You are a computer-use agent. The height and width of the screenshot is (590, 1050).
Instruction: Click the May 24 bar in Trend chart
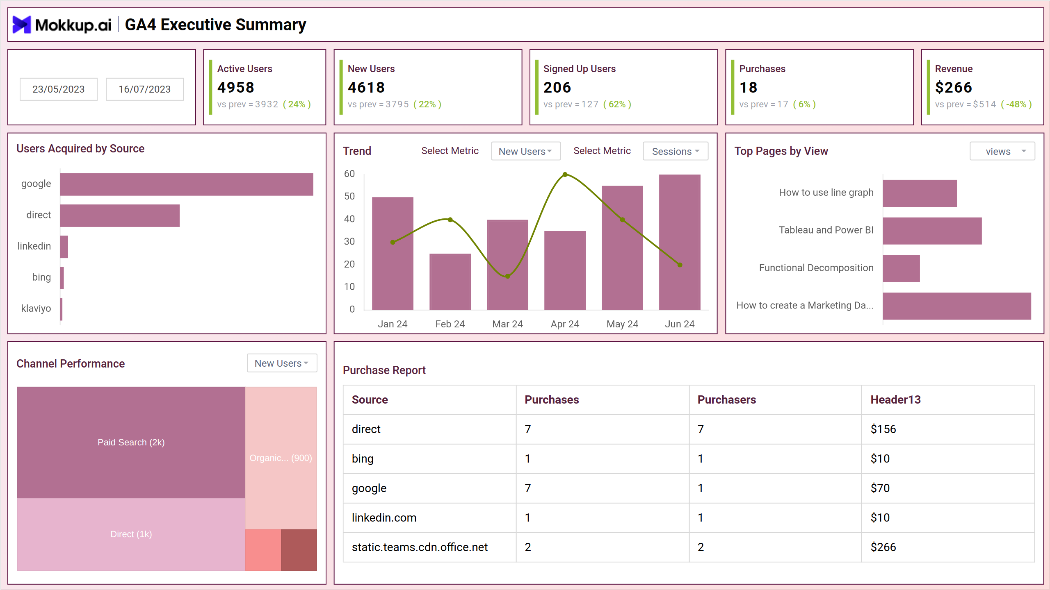[622, 248]
